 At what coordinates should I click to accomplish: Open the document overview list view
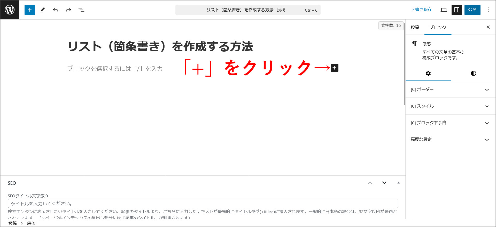tap(81, 10)
